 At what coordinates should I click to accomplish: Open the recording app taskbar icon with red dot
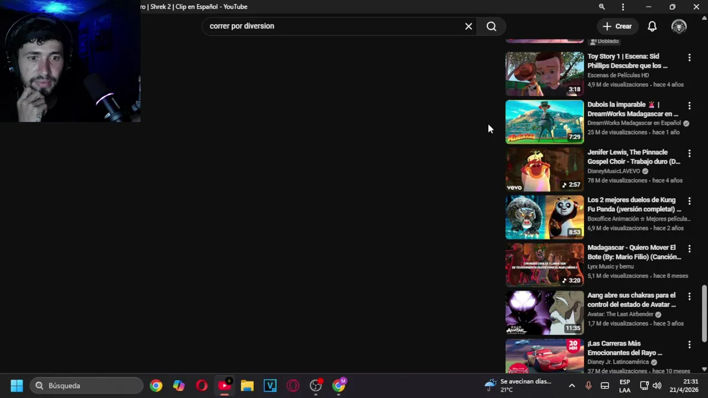(316, 386)
